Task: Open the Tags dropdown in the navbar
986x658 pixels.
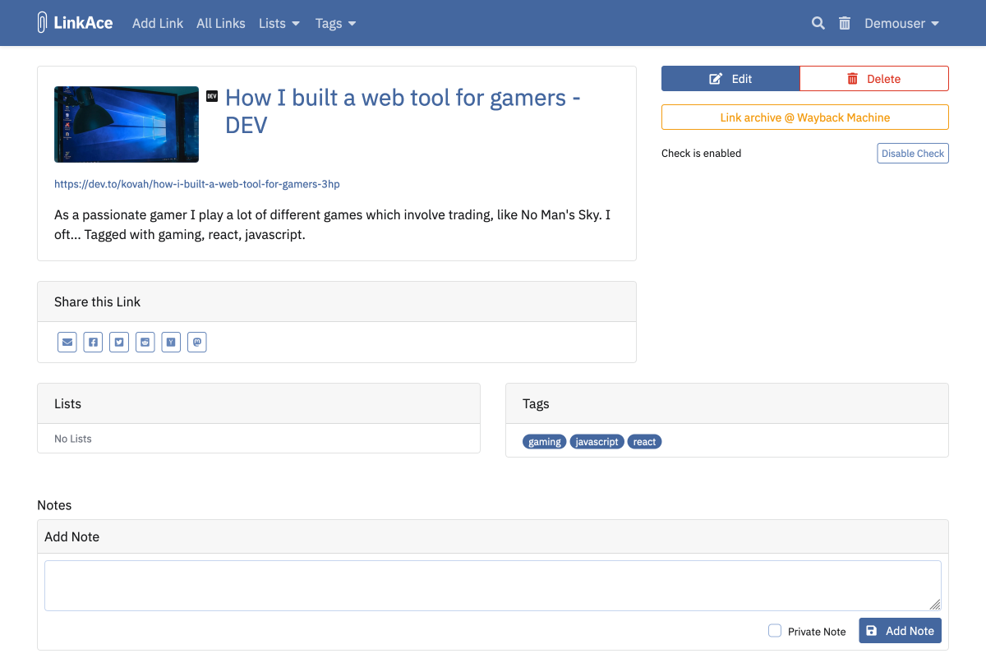Action: coord(335,23)
